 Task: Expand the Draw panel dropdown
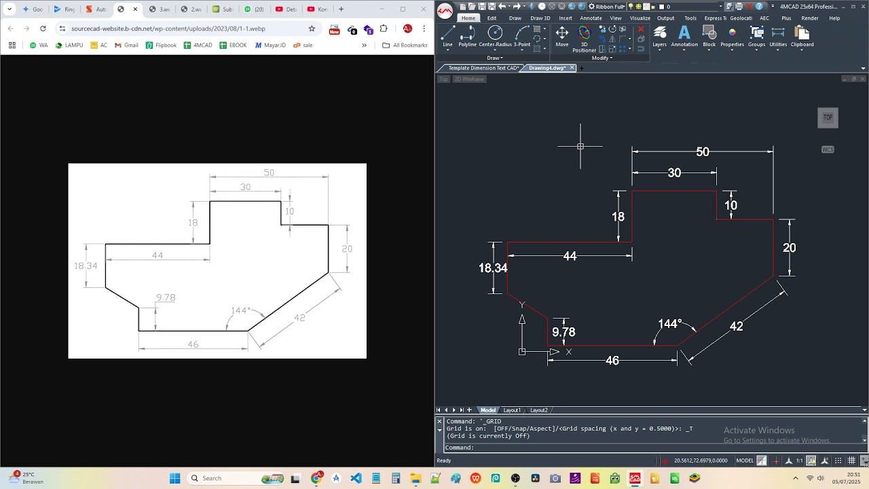[x=495, y=58]
